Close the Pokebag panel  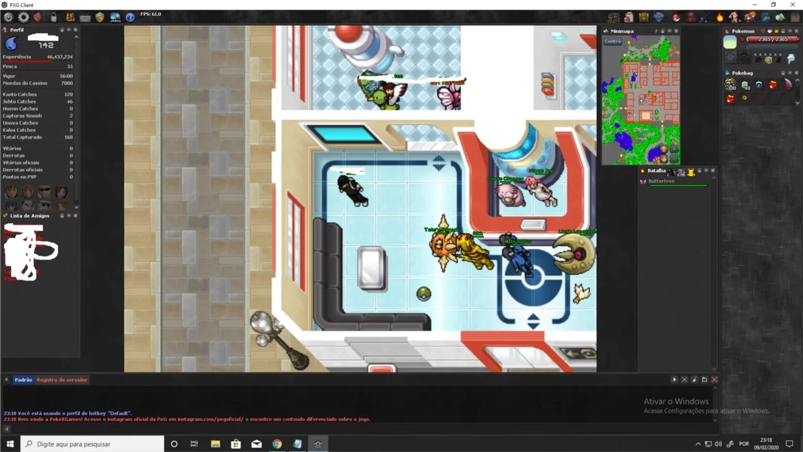pyautogui.click(x=796, y=73)
